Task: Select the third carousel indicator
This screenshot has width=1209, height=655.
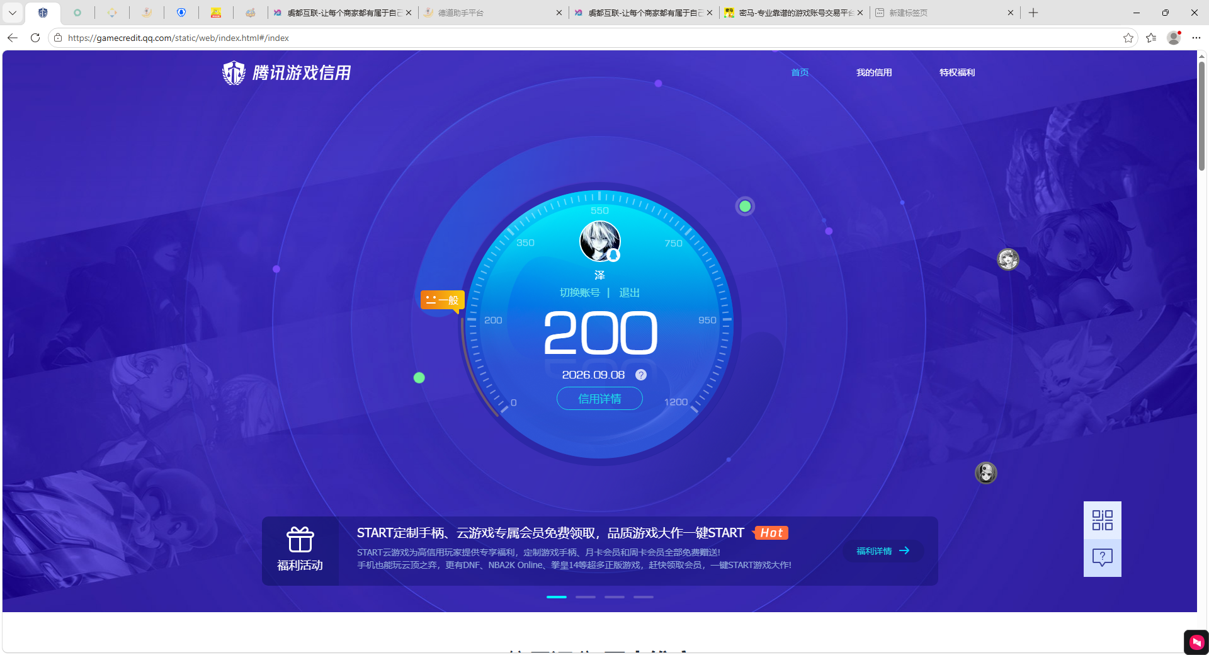Action: [x=615, y=596]
